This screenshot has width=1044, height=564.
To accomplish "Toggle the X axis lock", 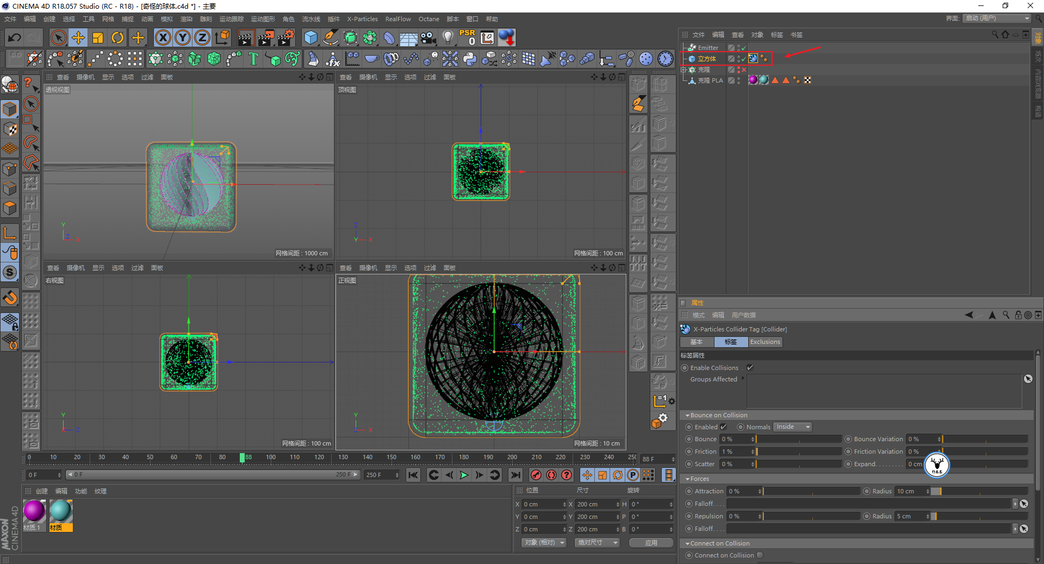I will (163, 37).
